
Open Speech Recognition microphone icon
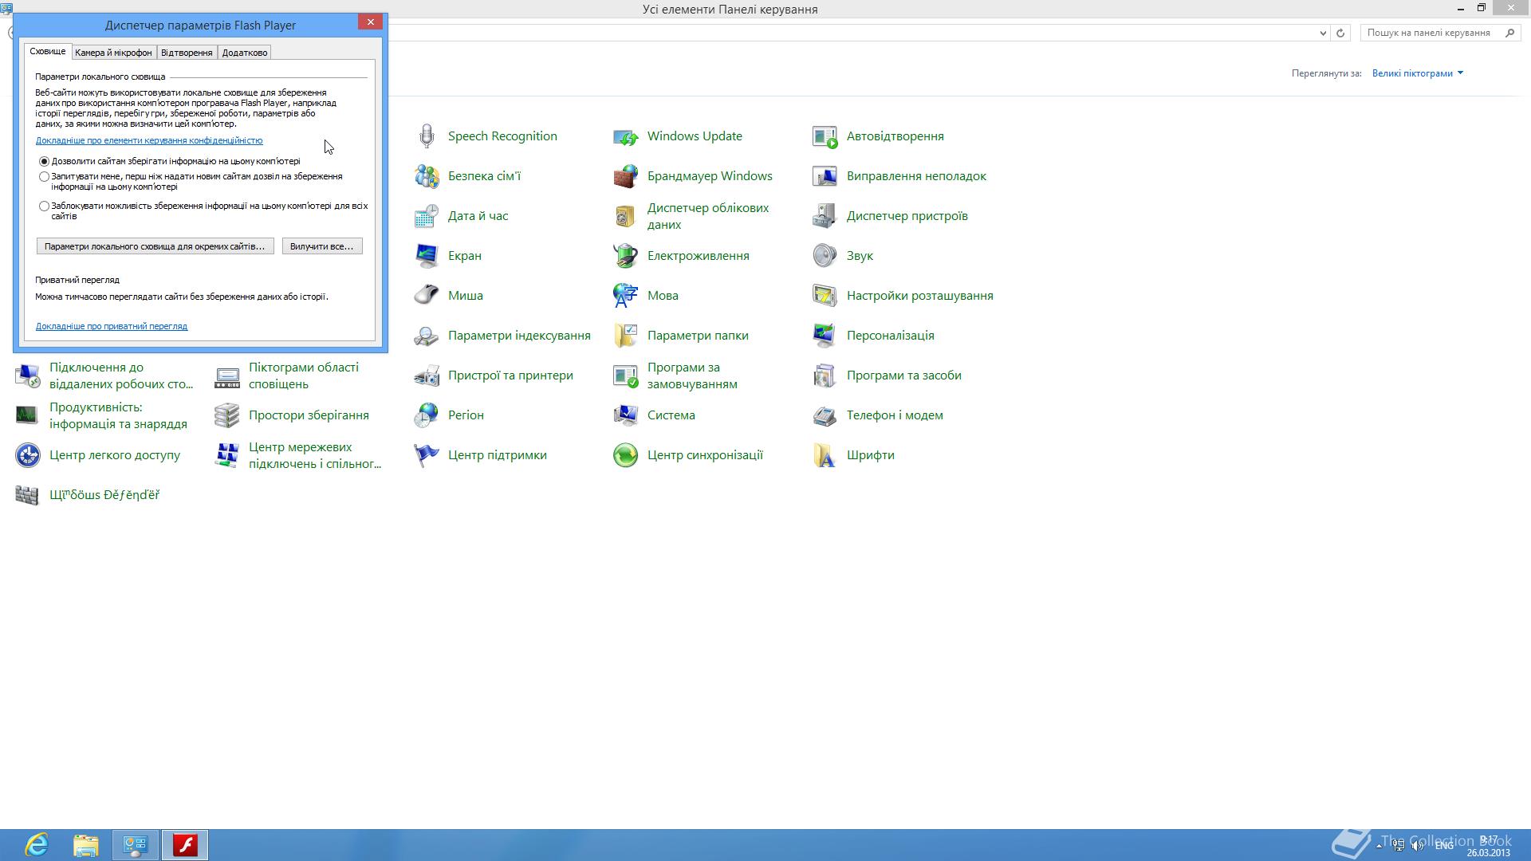tap(427, 136)
